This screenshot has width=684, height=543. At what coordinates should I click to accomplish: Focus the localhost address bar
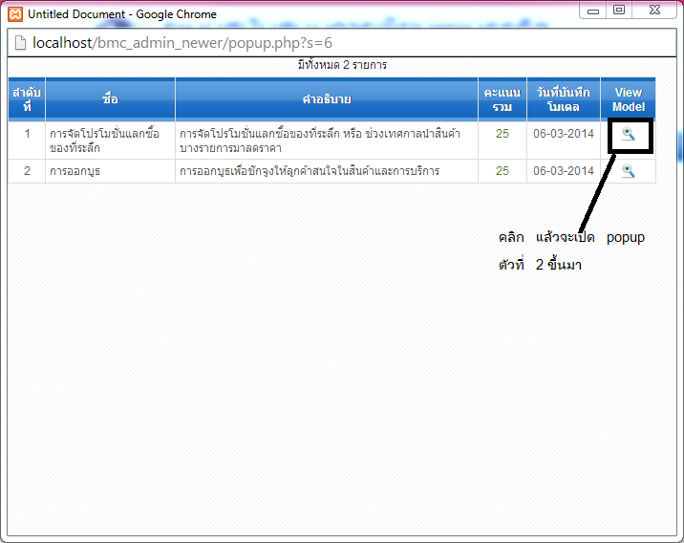(342, 43)
